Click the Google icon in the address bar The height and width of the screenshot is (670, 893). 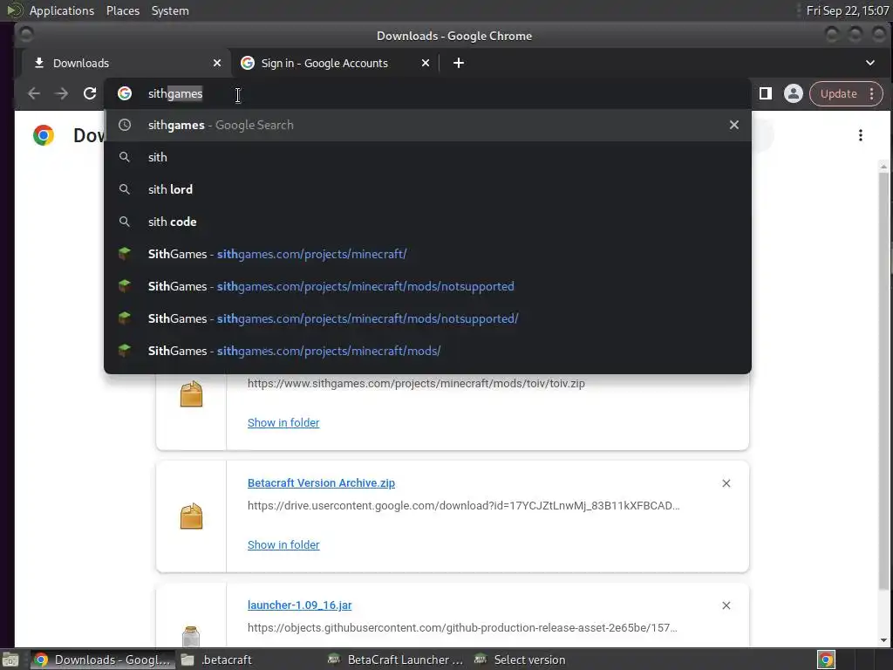125,93
